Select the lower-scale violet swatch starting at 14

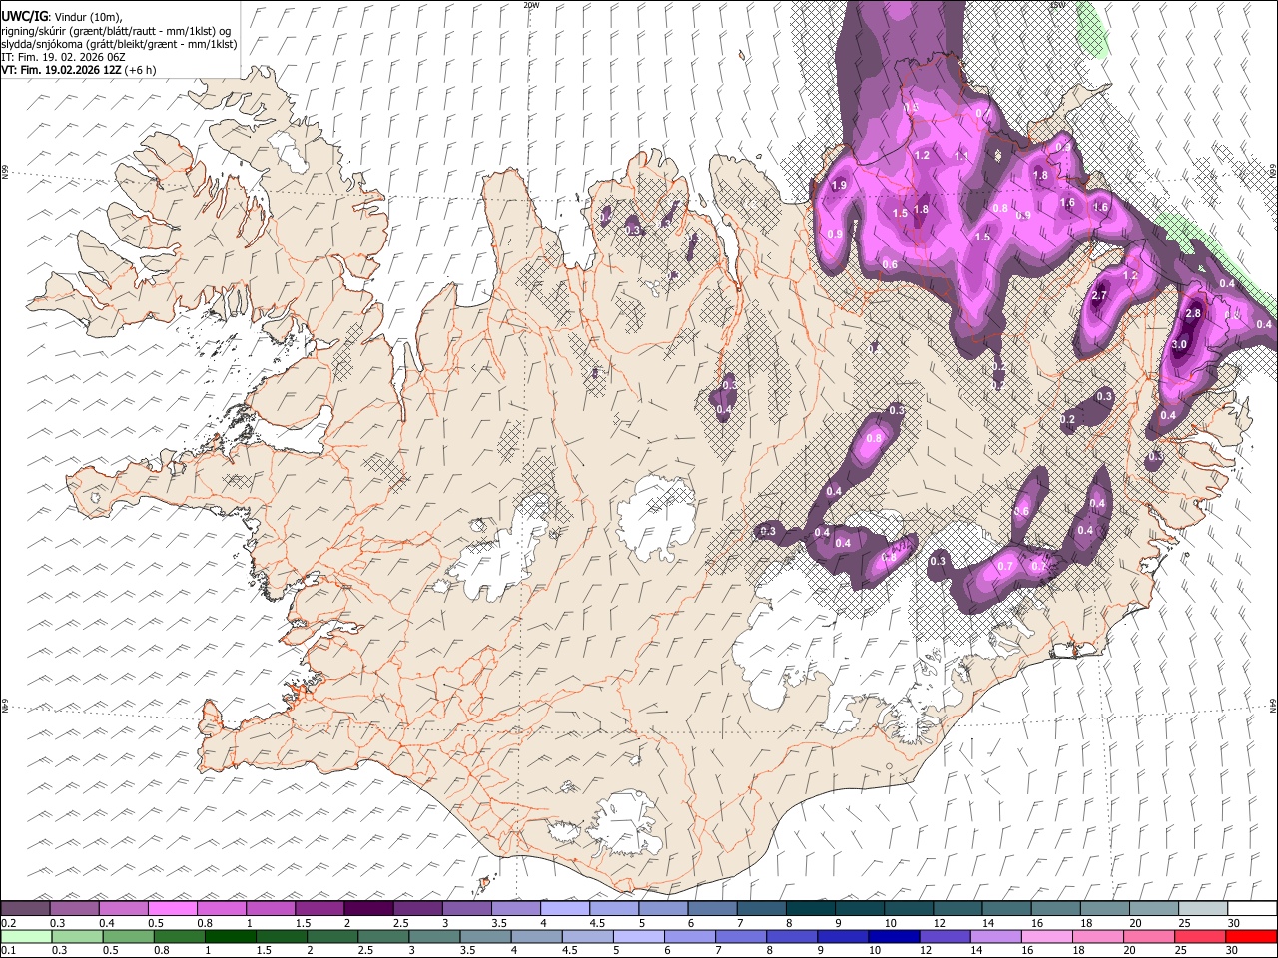(993, 936)
